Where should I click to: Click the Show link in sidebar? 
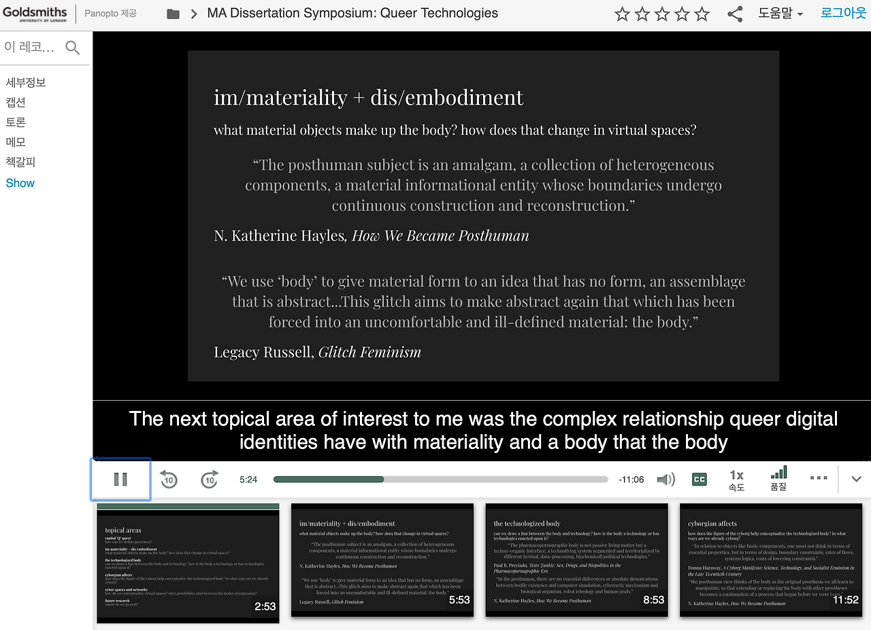coord(20,183)
